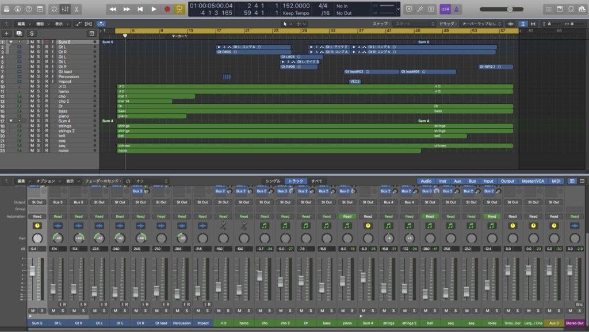Expand the control bar display dropdown arrow
This screenshot has width=589, height=332.
point(398,9)
